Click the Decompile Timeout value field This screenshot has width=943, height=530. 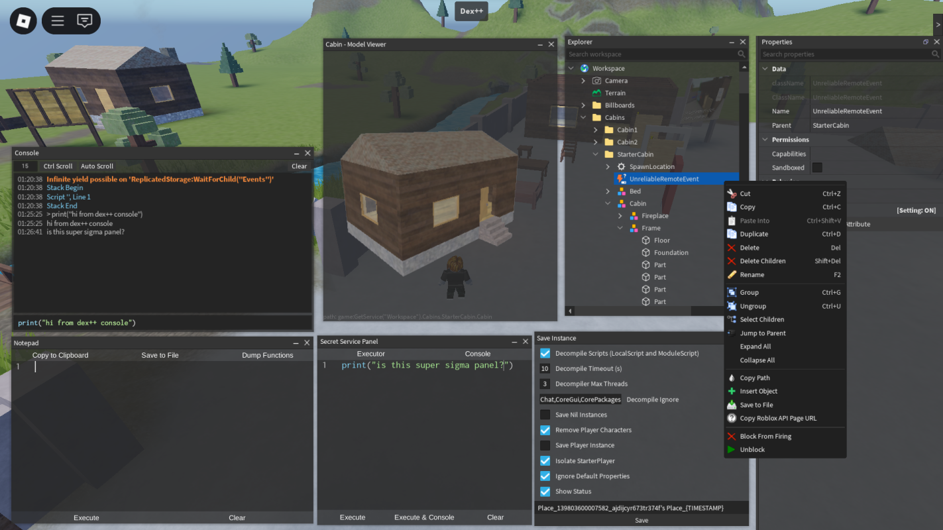point(545,368)
